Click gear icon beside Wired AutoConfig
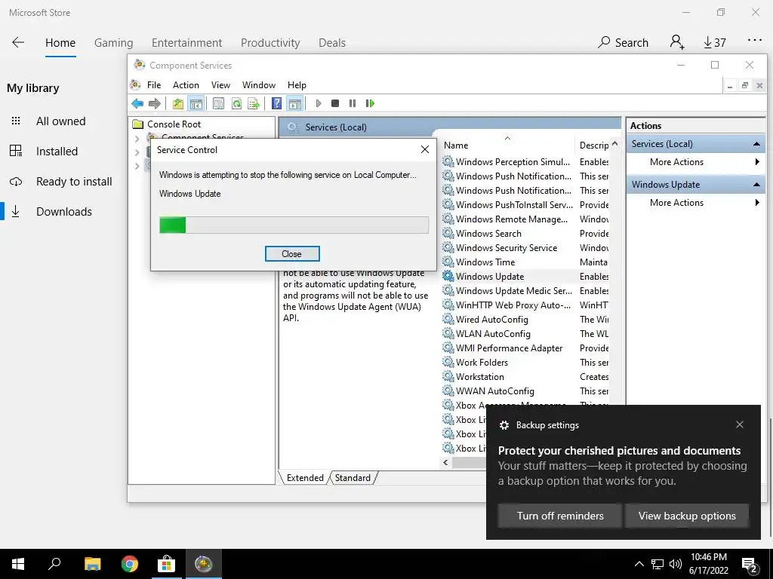Viewport: 773px width, 579px height. tap(448, 319)
